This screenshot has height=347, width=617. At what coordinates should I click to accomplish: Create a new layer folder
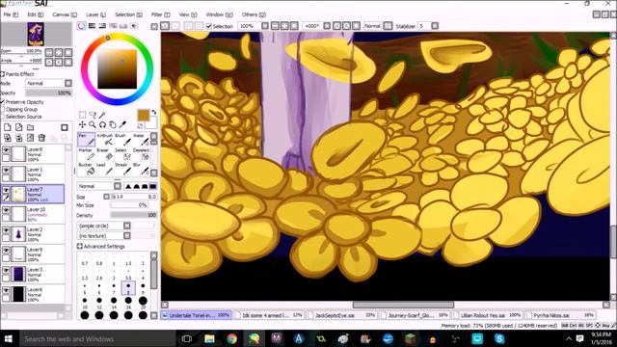pos(30,127)
